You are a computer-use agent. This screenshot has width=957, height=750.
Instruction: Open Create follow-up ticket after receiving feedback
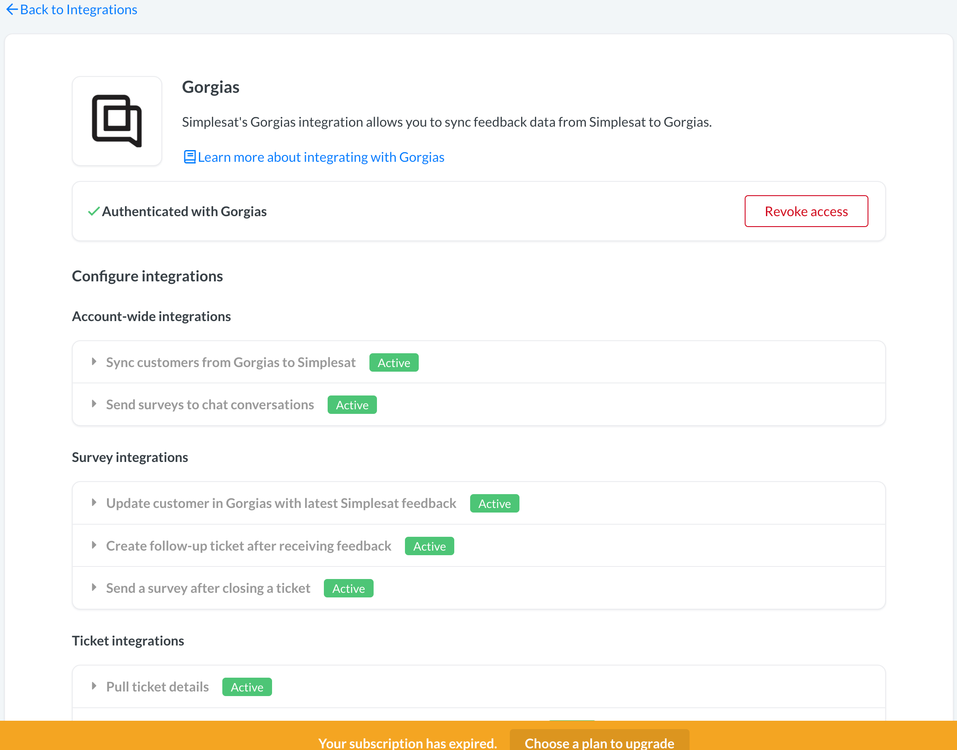click(x=478, y=546)
